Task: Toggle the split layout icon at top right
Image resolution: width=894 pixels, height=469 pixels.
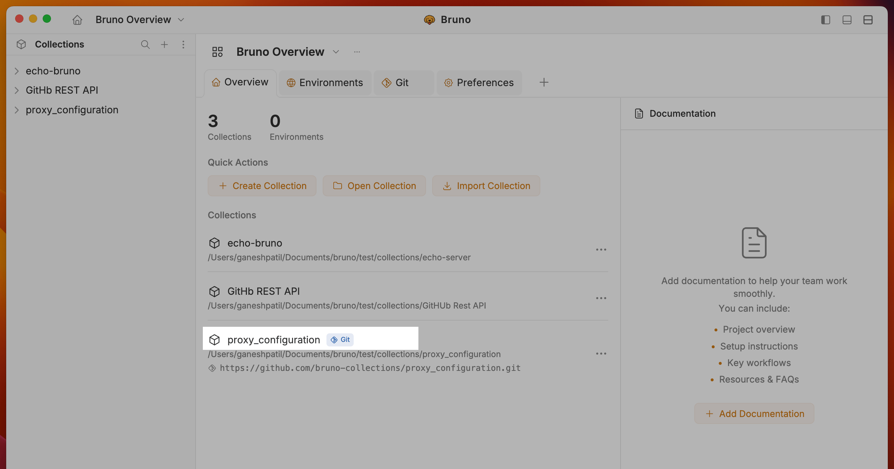Action: 868,20
